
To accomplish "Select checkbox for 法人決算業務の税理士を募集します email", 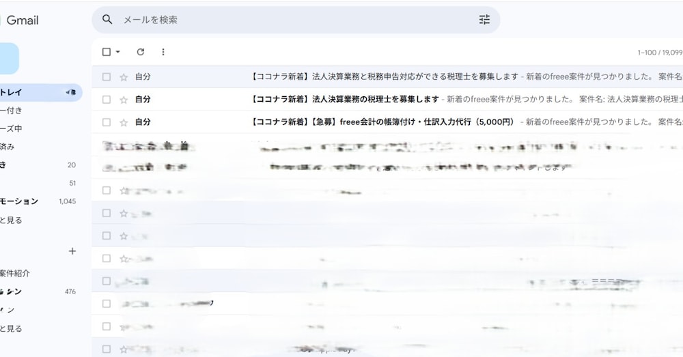I will [x=107, y=99].
